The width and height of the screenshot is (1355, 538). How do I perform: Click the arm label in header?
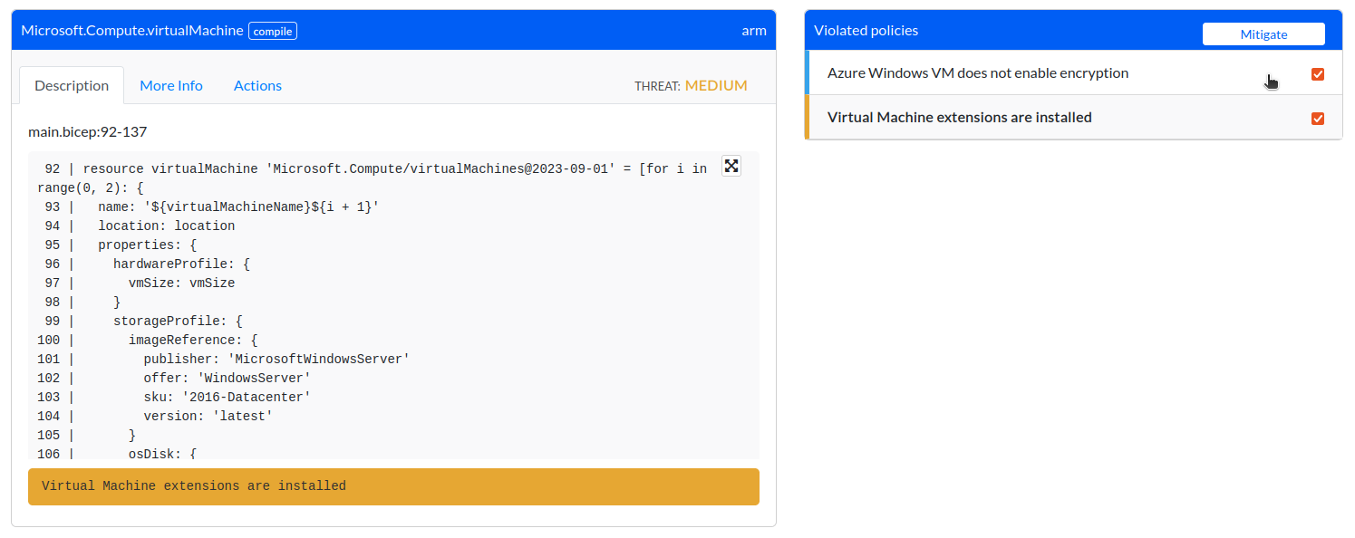(x=753, y=31)
